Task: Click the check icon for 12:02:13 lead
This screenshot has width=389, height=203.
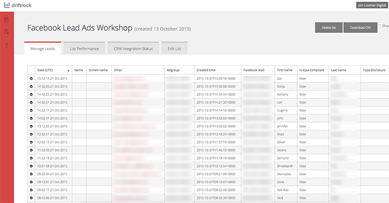Action: pos(31,142)
